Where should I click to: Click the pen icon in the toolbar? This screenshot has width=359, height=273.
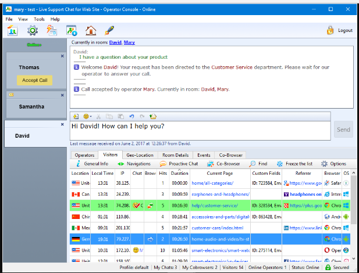coord(109,31)
